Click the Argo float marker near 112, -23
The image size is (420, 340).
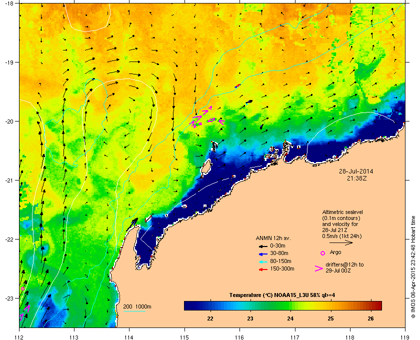coord(23,288)
